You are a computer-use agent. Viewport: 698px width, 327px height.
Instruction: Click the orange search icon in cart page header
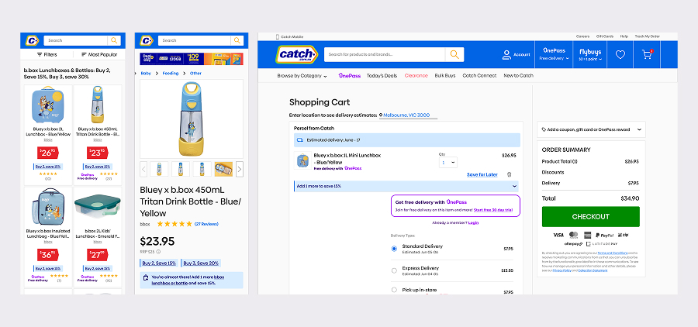[454, 54]
